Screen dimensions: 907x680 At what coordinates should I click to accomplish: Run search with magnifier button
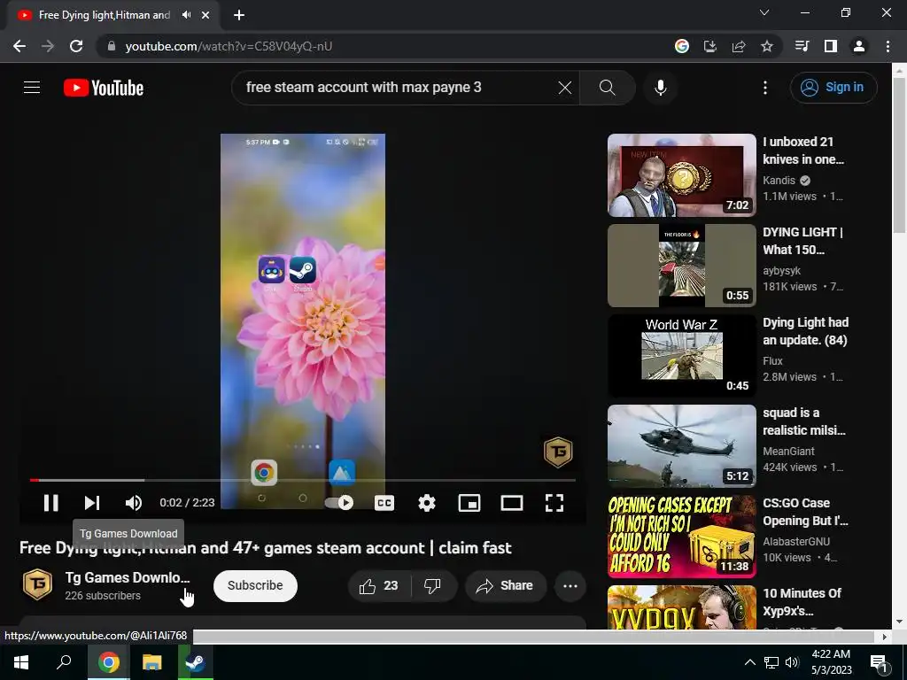tap(608, 88)
